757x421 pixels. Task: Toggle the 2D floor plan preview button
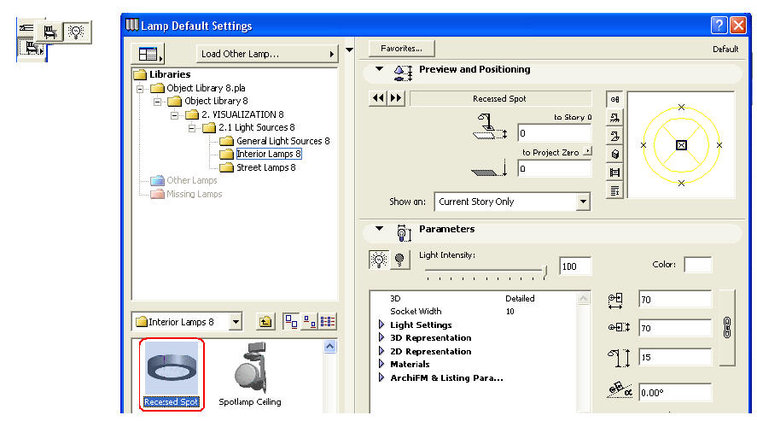click(613, 98)
